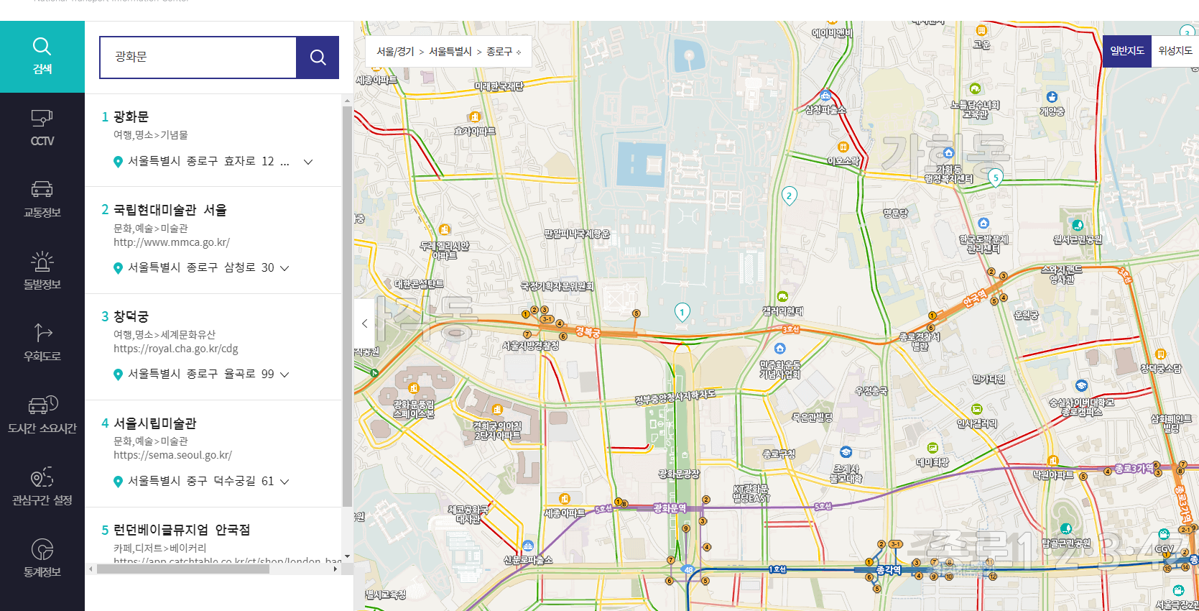
Task: Click the 종로구청 label on map
Action: coord(779,454)
